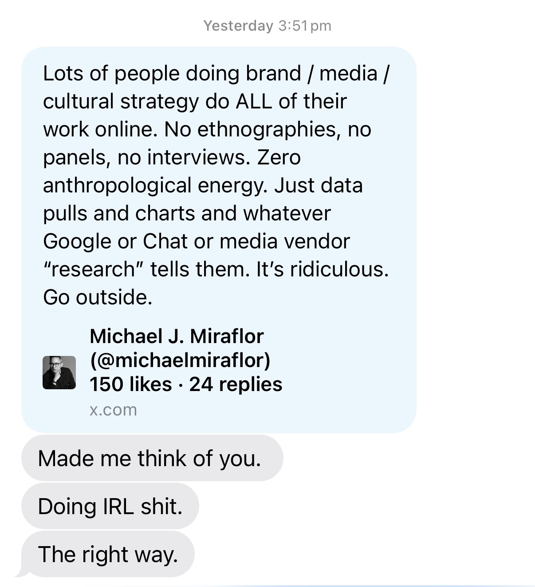
Task: Open the x.com domain link
Action: pyautogui.click(x=113, y=410)
